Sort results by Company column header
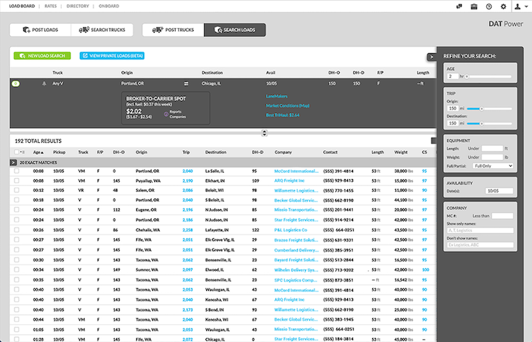 point(283,153)
